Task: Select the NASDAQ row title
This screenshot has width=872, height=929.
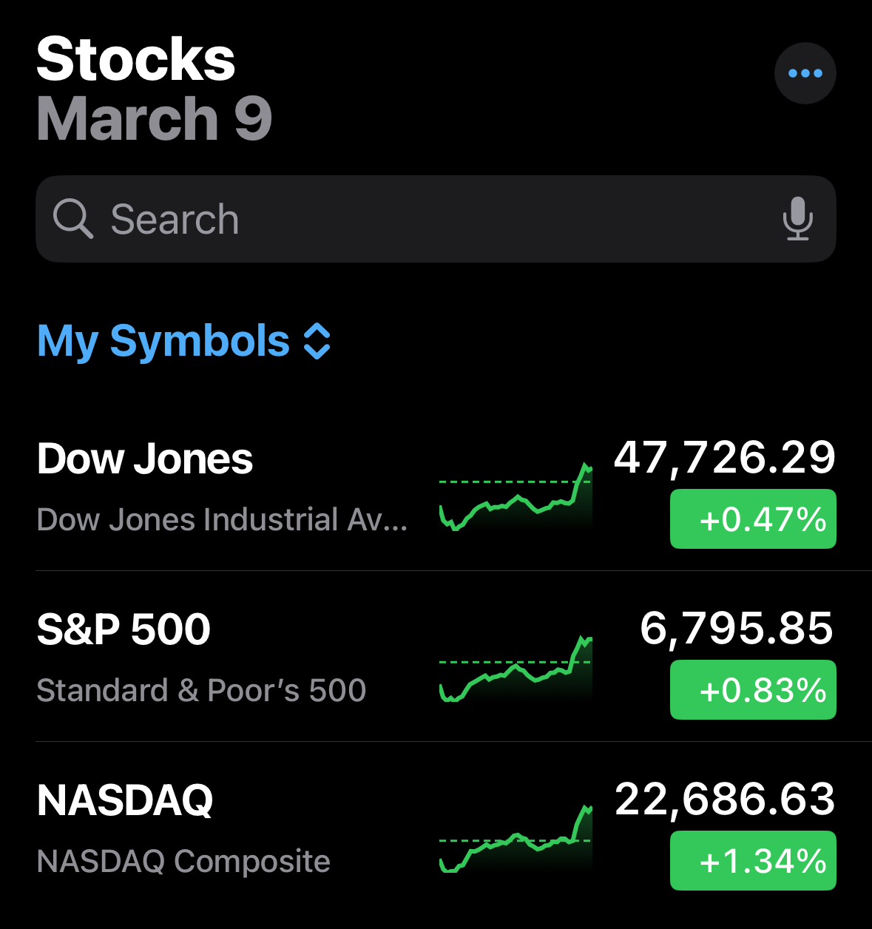Action: (125, 800)
